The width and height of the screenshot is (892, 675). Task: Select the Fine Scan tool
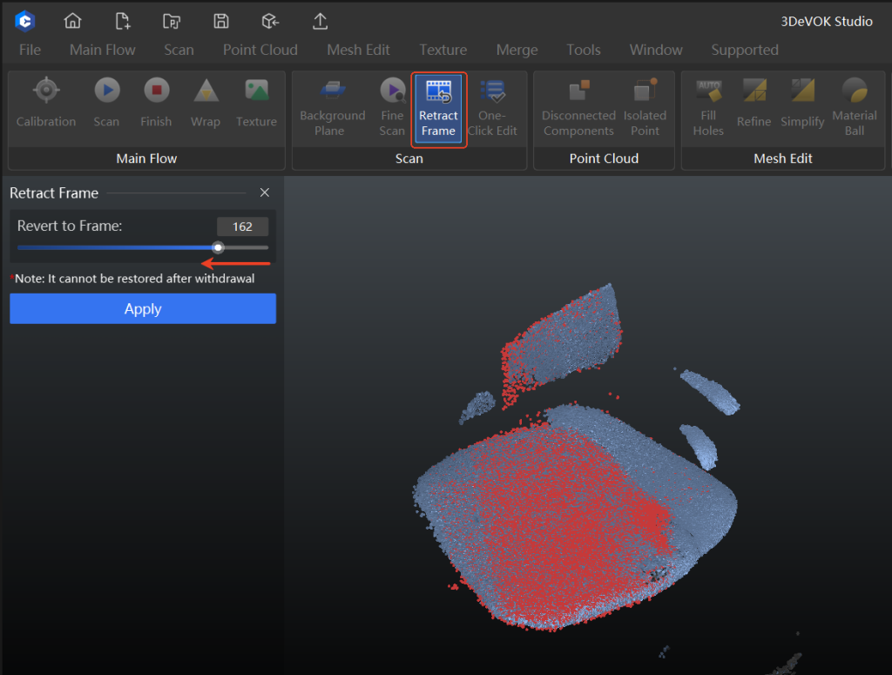(392, 103)
